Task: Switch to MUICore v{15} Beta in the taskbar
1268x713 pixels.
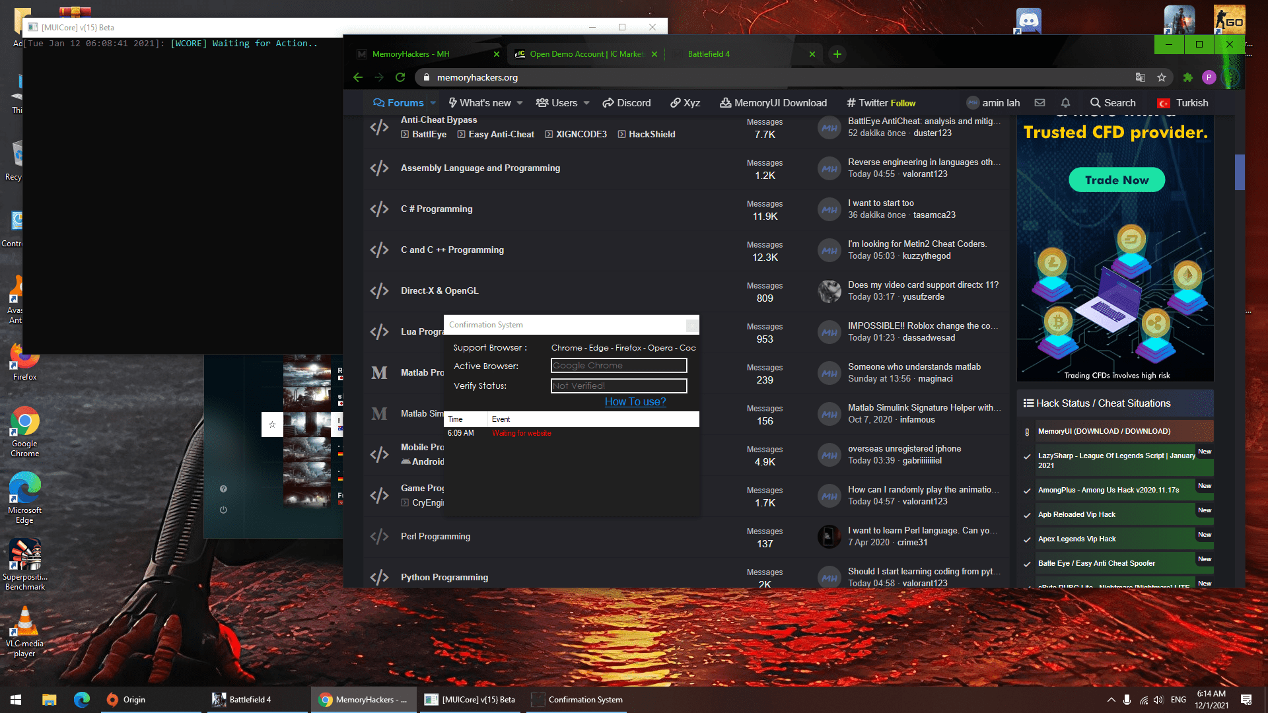Action: (471, 700)
